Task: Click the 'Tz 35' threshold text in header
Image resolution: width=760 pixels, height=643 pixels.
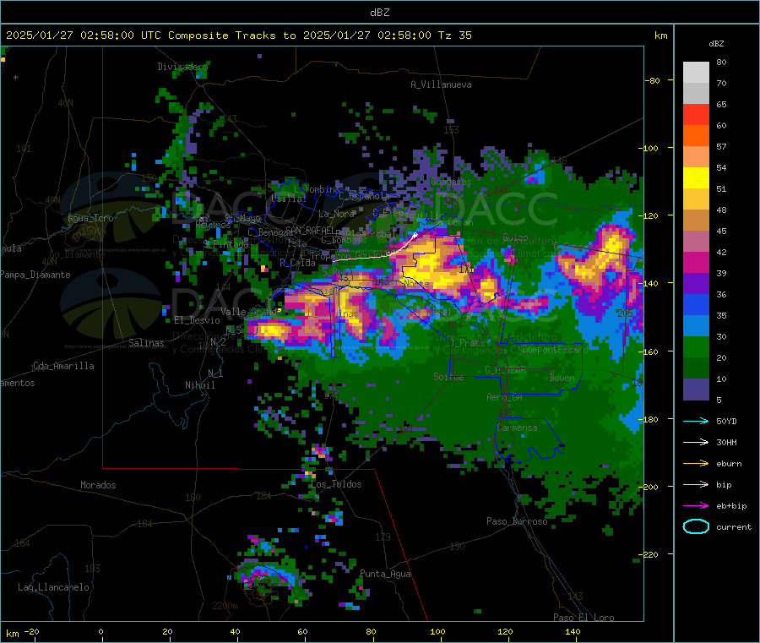Action: pyautogui.click(x=454, y=35)
